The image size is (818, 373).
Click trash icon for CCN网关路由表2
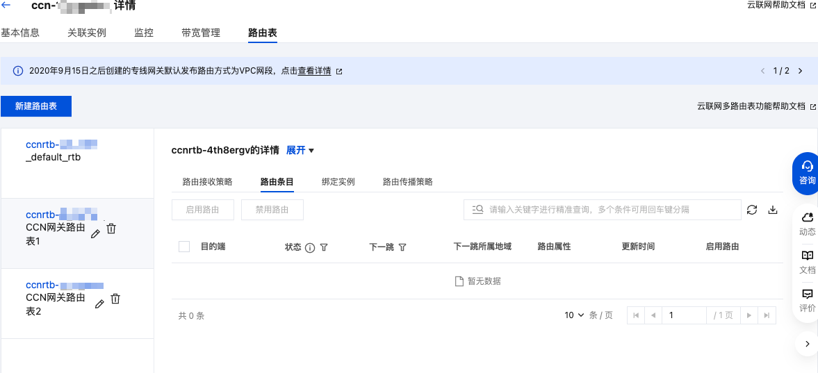(x=115, y=299)
